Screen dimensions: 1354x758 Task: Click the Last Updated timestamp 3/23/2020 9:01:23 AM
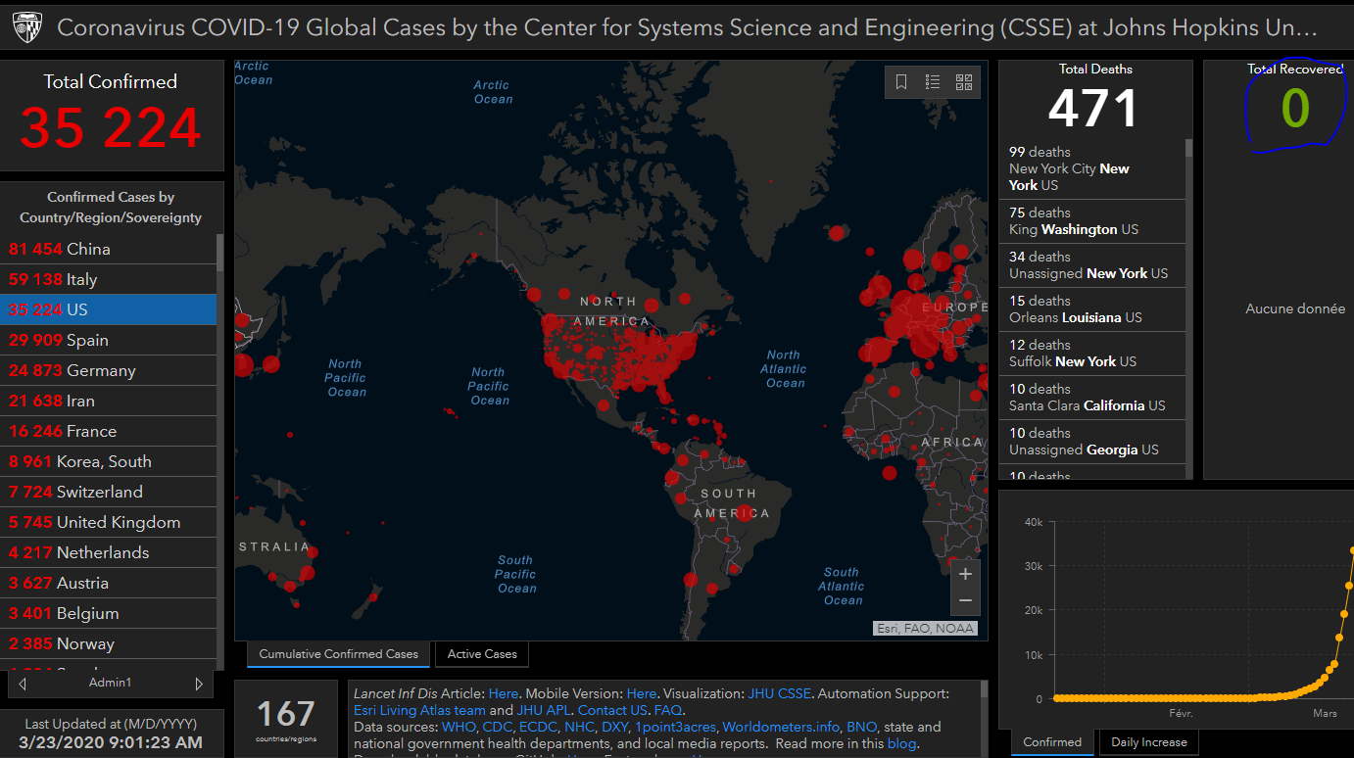click(x=111, y=742)
